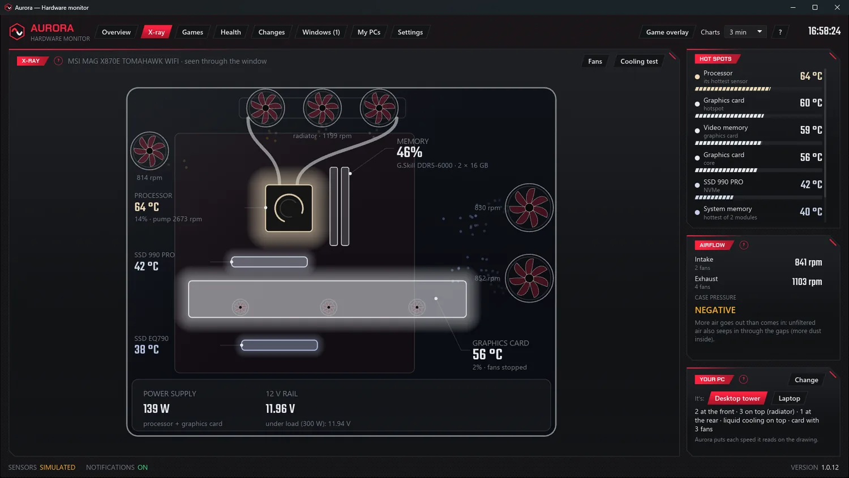Click the Video memory temperature bar
849x478 pixels.
coord(759,143)
